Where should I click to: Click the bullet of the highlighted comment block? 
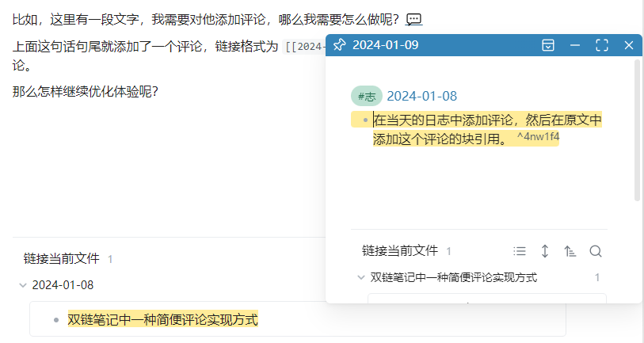point(364,120)
